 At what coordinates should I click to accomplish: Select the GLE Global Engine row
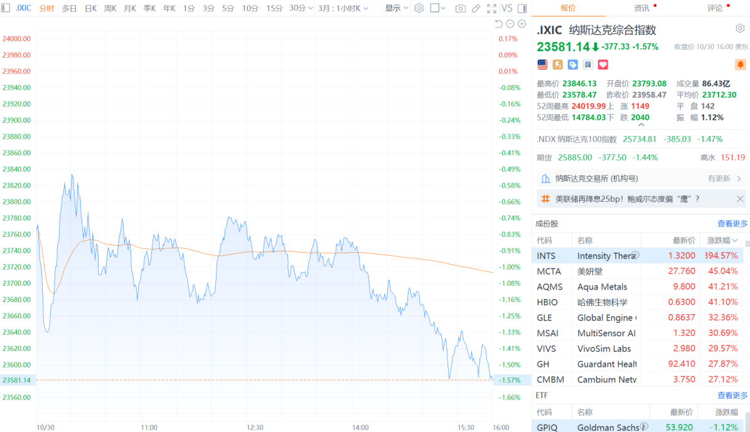638,317
